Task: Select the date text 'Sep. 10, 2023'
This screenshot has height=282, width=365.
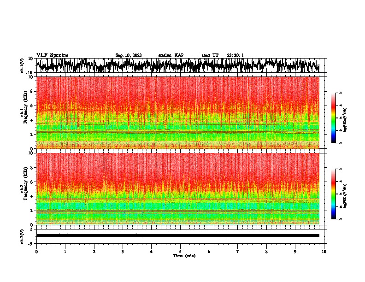Action: [x=129, y=55]
